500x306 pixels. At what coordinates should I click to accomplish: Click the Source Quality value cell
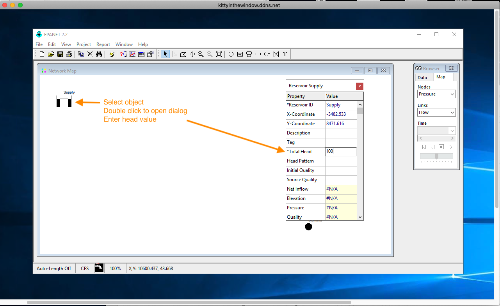coord(341,180)
